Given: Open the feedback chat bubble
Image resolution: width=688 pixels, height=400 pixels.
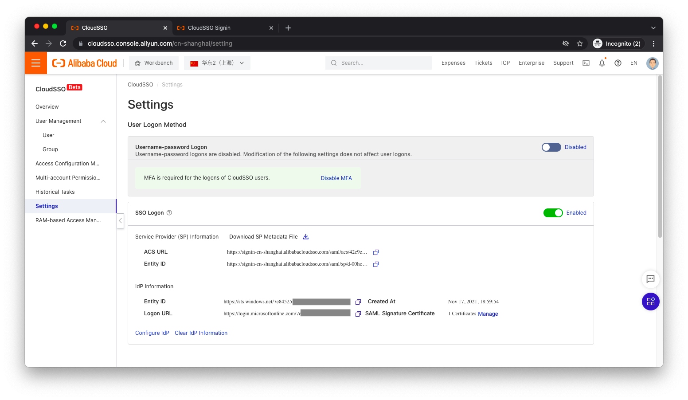Looking at the screenshot, I should [x=650, y=279].
